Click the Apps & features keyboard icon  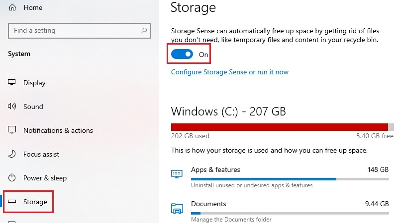(x=177, y=174)
